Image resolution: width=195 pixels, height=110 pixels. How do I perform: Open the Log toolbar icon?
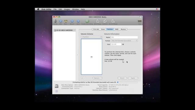pos(140,21)
